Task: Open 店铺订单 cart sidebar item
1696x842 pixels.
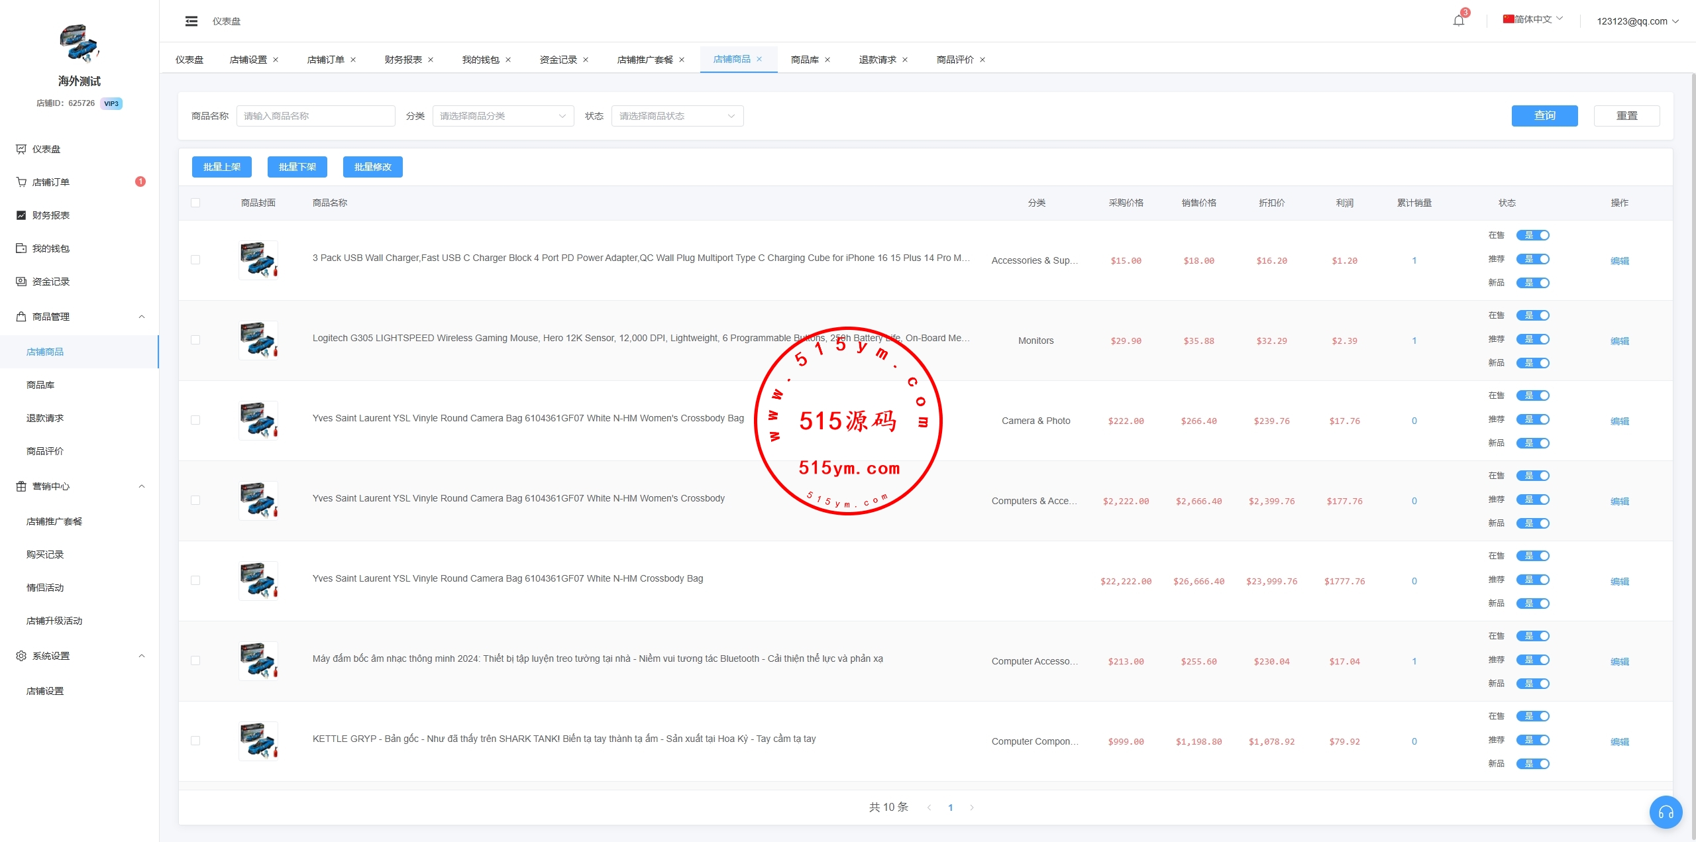Action: (x=50, y=182)
